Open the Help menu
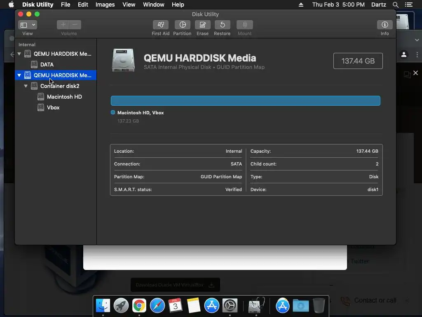The height and width of the screenshot is (317, 422). [x=178, y=5]
